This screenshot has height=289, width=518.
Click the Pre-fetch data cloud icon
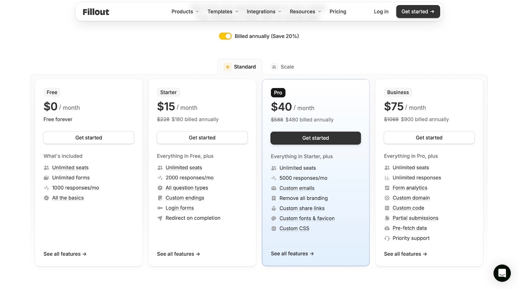point(387,228)
